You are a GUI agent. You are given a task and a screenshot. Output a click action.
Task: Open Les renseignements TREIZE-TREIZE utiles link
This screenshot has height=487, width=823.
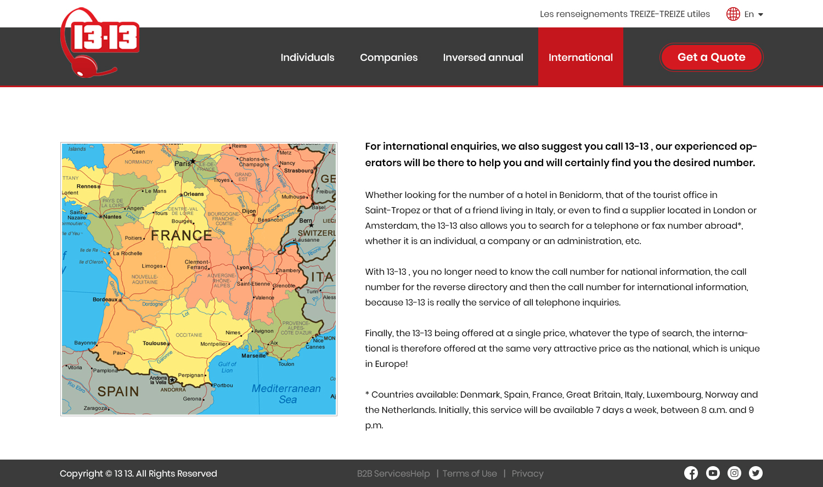pyautogui.click(x=624, y=14)
